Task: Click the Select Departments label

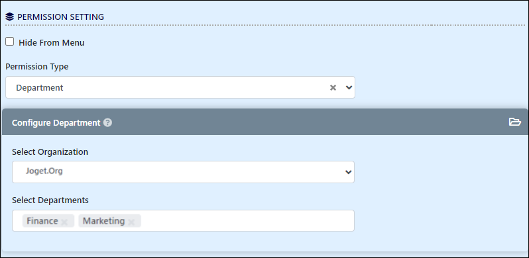Action: [50, 200]
